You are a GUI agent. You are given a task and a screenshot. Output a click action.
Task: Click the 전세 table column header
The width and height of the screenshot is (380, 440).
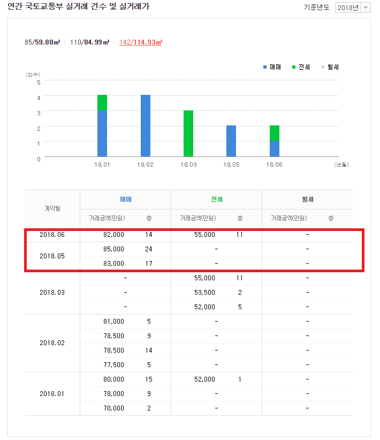tap(217, 199)
